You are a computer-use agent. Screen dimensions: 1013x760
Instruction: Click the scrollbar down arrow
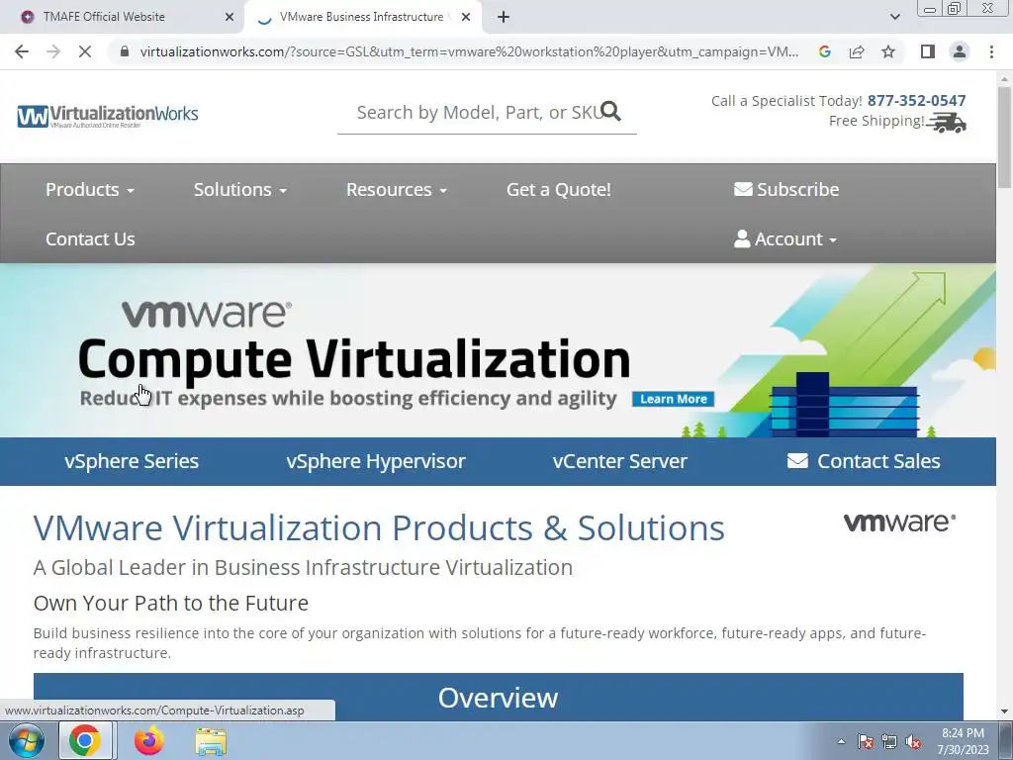click(1004, 712)
